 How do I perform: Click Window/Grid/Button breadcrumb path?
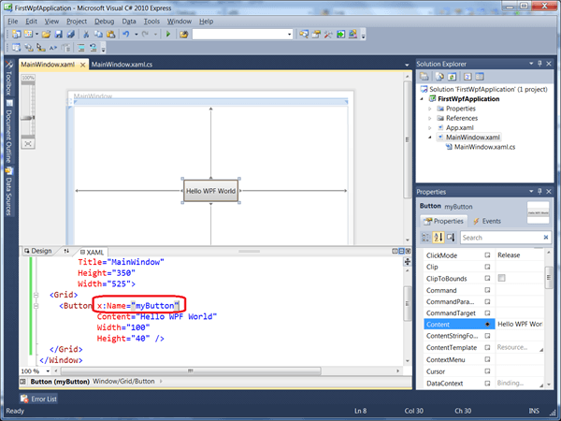click(123, 382)
